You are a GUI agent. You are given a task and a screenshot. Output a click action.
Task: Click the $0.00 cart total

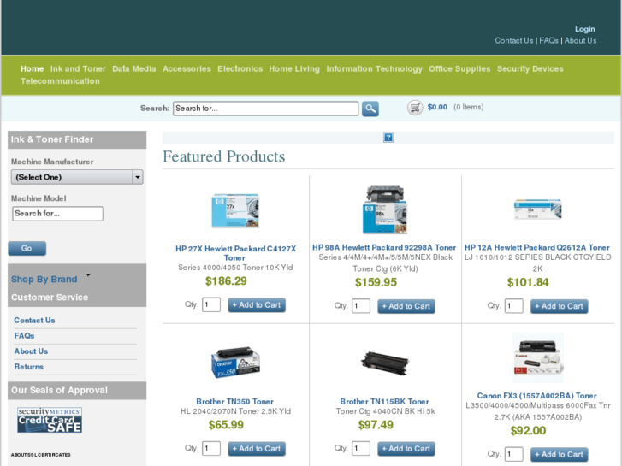tap(437, 107)
